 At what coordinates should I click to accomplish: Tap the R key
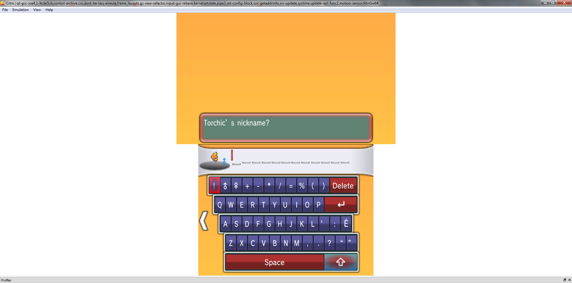pos(253,205)
